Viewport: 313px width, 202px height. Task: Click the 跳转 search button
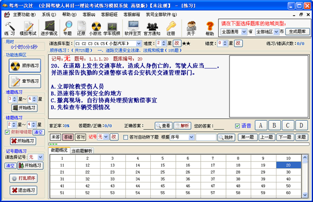[x=226, y=137]
